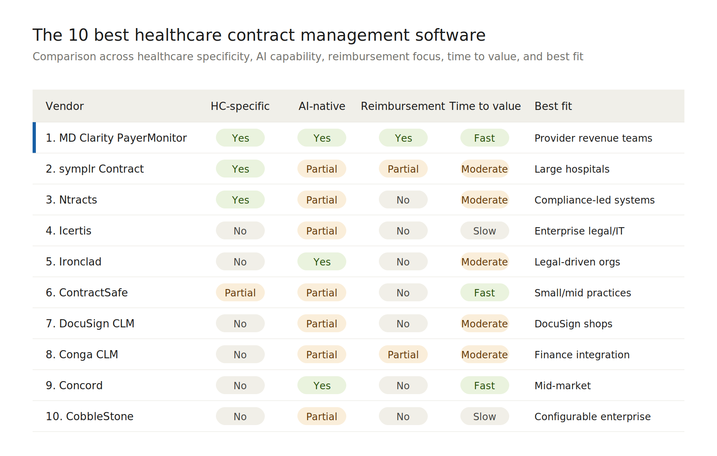
Task: Select Ironclad's green Yes AI-native badge
Action: (322, 262)
